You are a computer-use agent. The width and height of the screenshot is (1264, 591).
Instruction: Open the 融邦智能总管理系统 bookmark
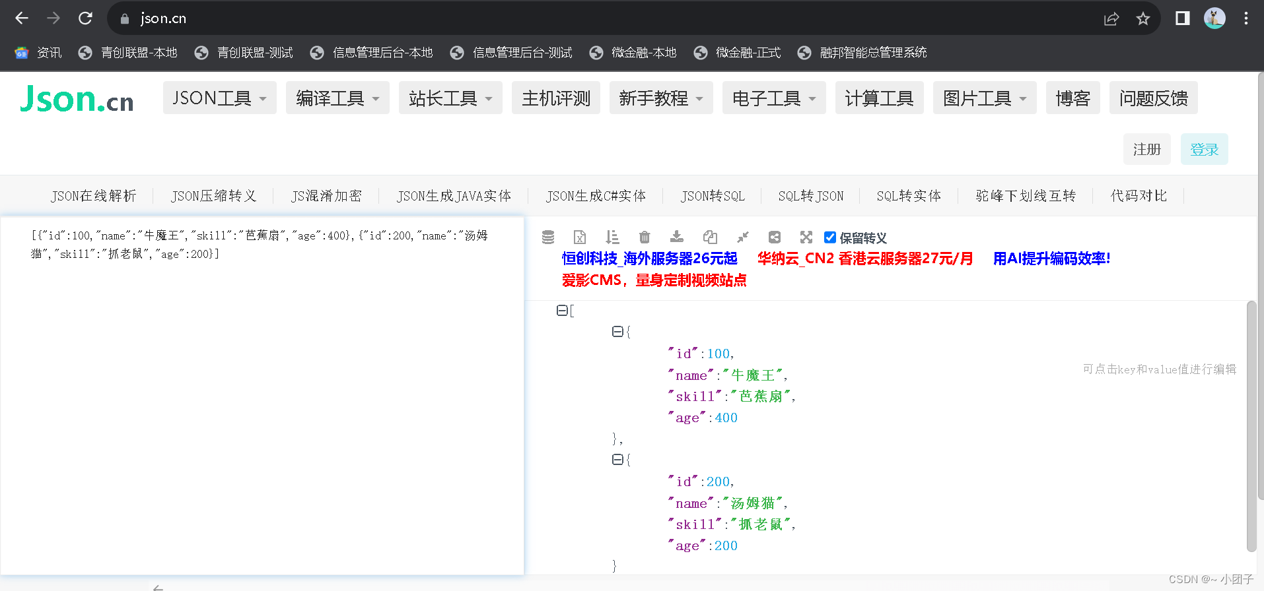[x=862, y=53]
